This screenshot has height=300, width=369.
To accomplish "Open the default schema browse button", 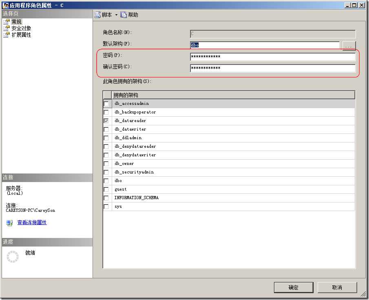I will point(349,45).
